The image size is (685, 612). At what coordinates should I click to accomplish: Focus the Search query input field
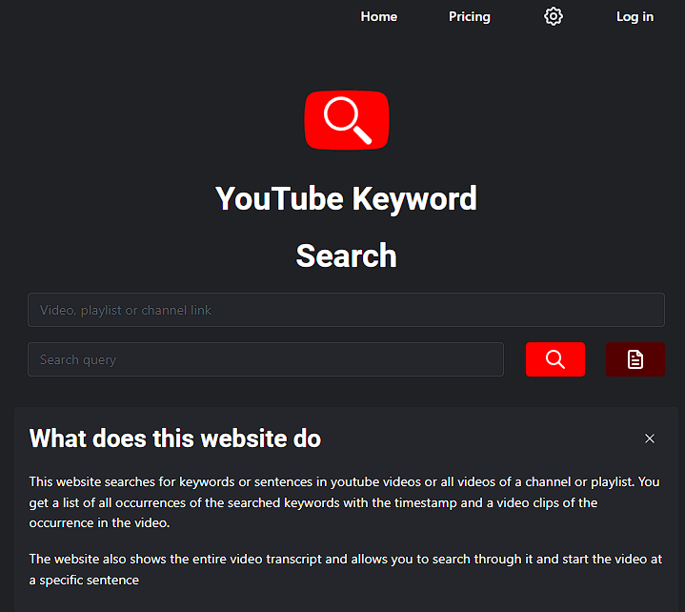coord(266,359)
